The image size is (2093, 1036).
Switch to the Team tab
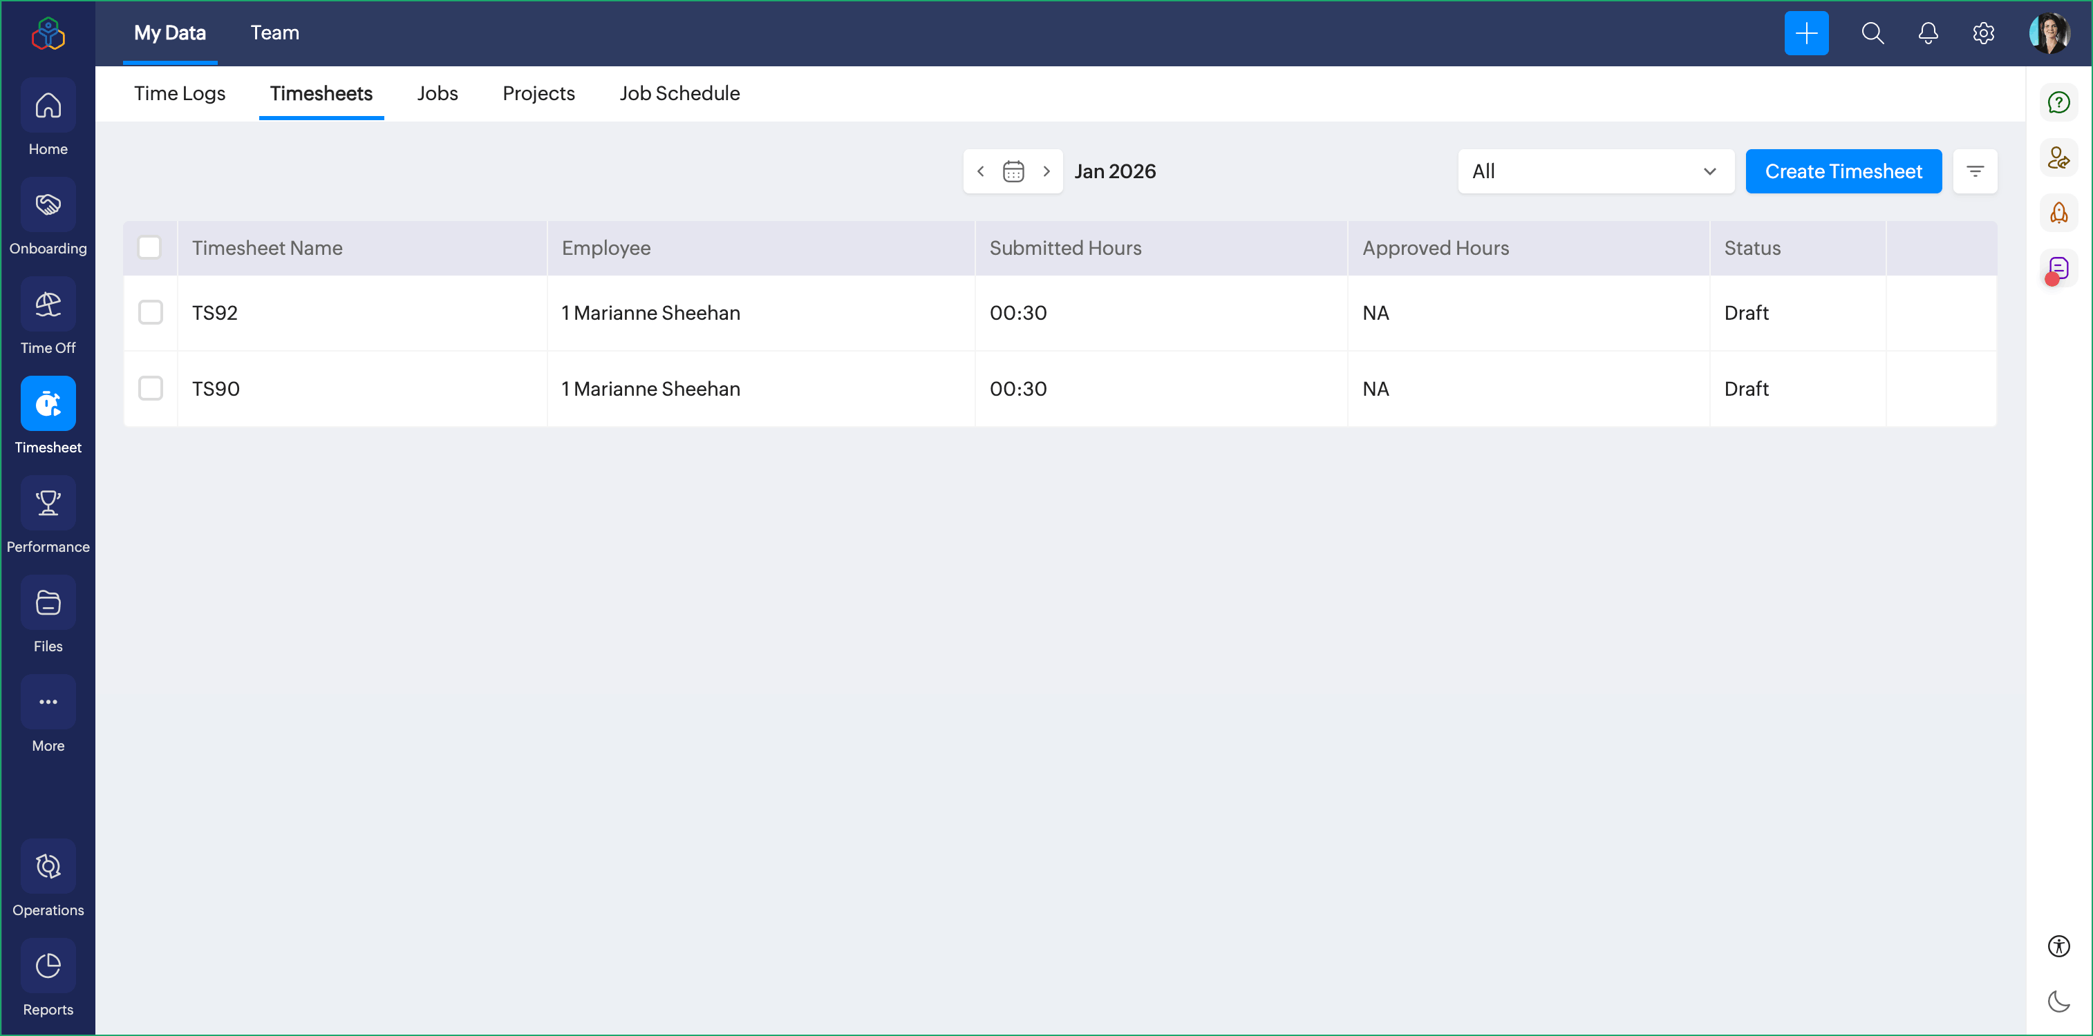[x=274, y=33]
